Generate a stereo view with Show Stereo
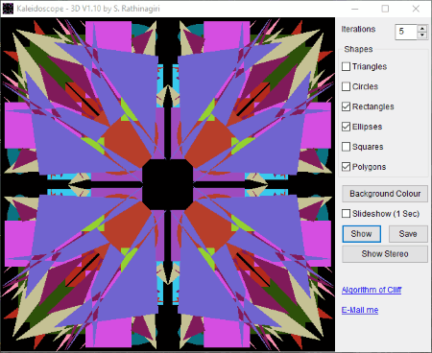432x353 pixels. click(385, 254)
